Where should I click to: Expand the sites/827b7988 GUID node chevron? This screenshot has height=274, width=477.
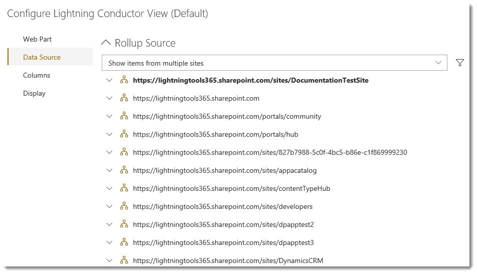(x=109, y=152)
